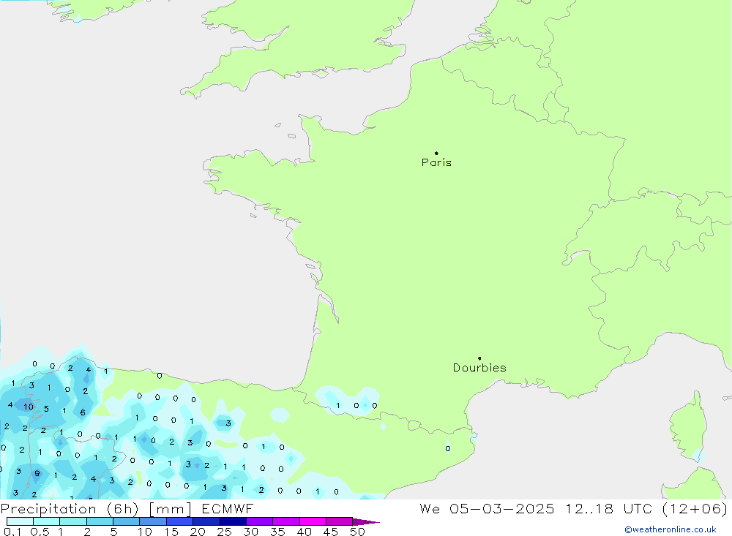Click the legend value label 0.5

(40, 532)
